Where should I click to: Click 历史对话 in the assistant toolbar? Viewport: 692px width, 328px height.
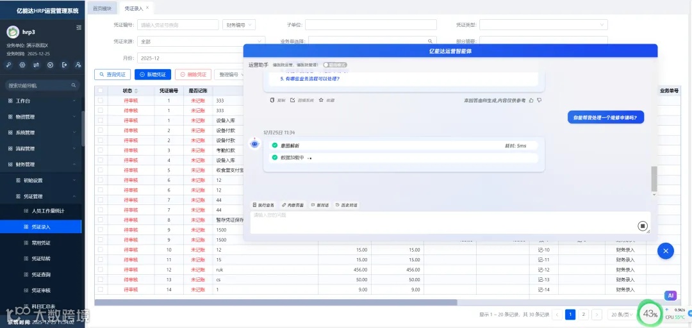click(346, 205)
